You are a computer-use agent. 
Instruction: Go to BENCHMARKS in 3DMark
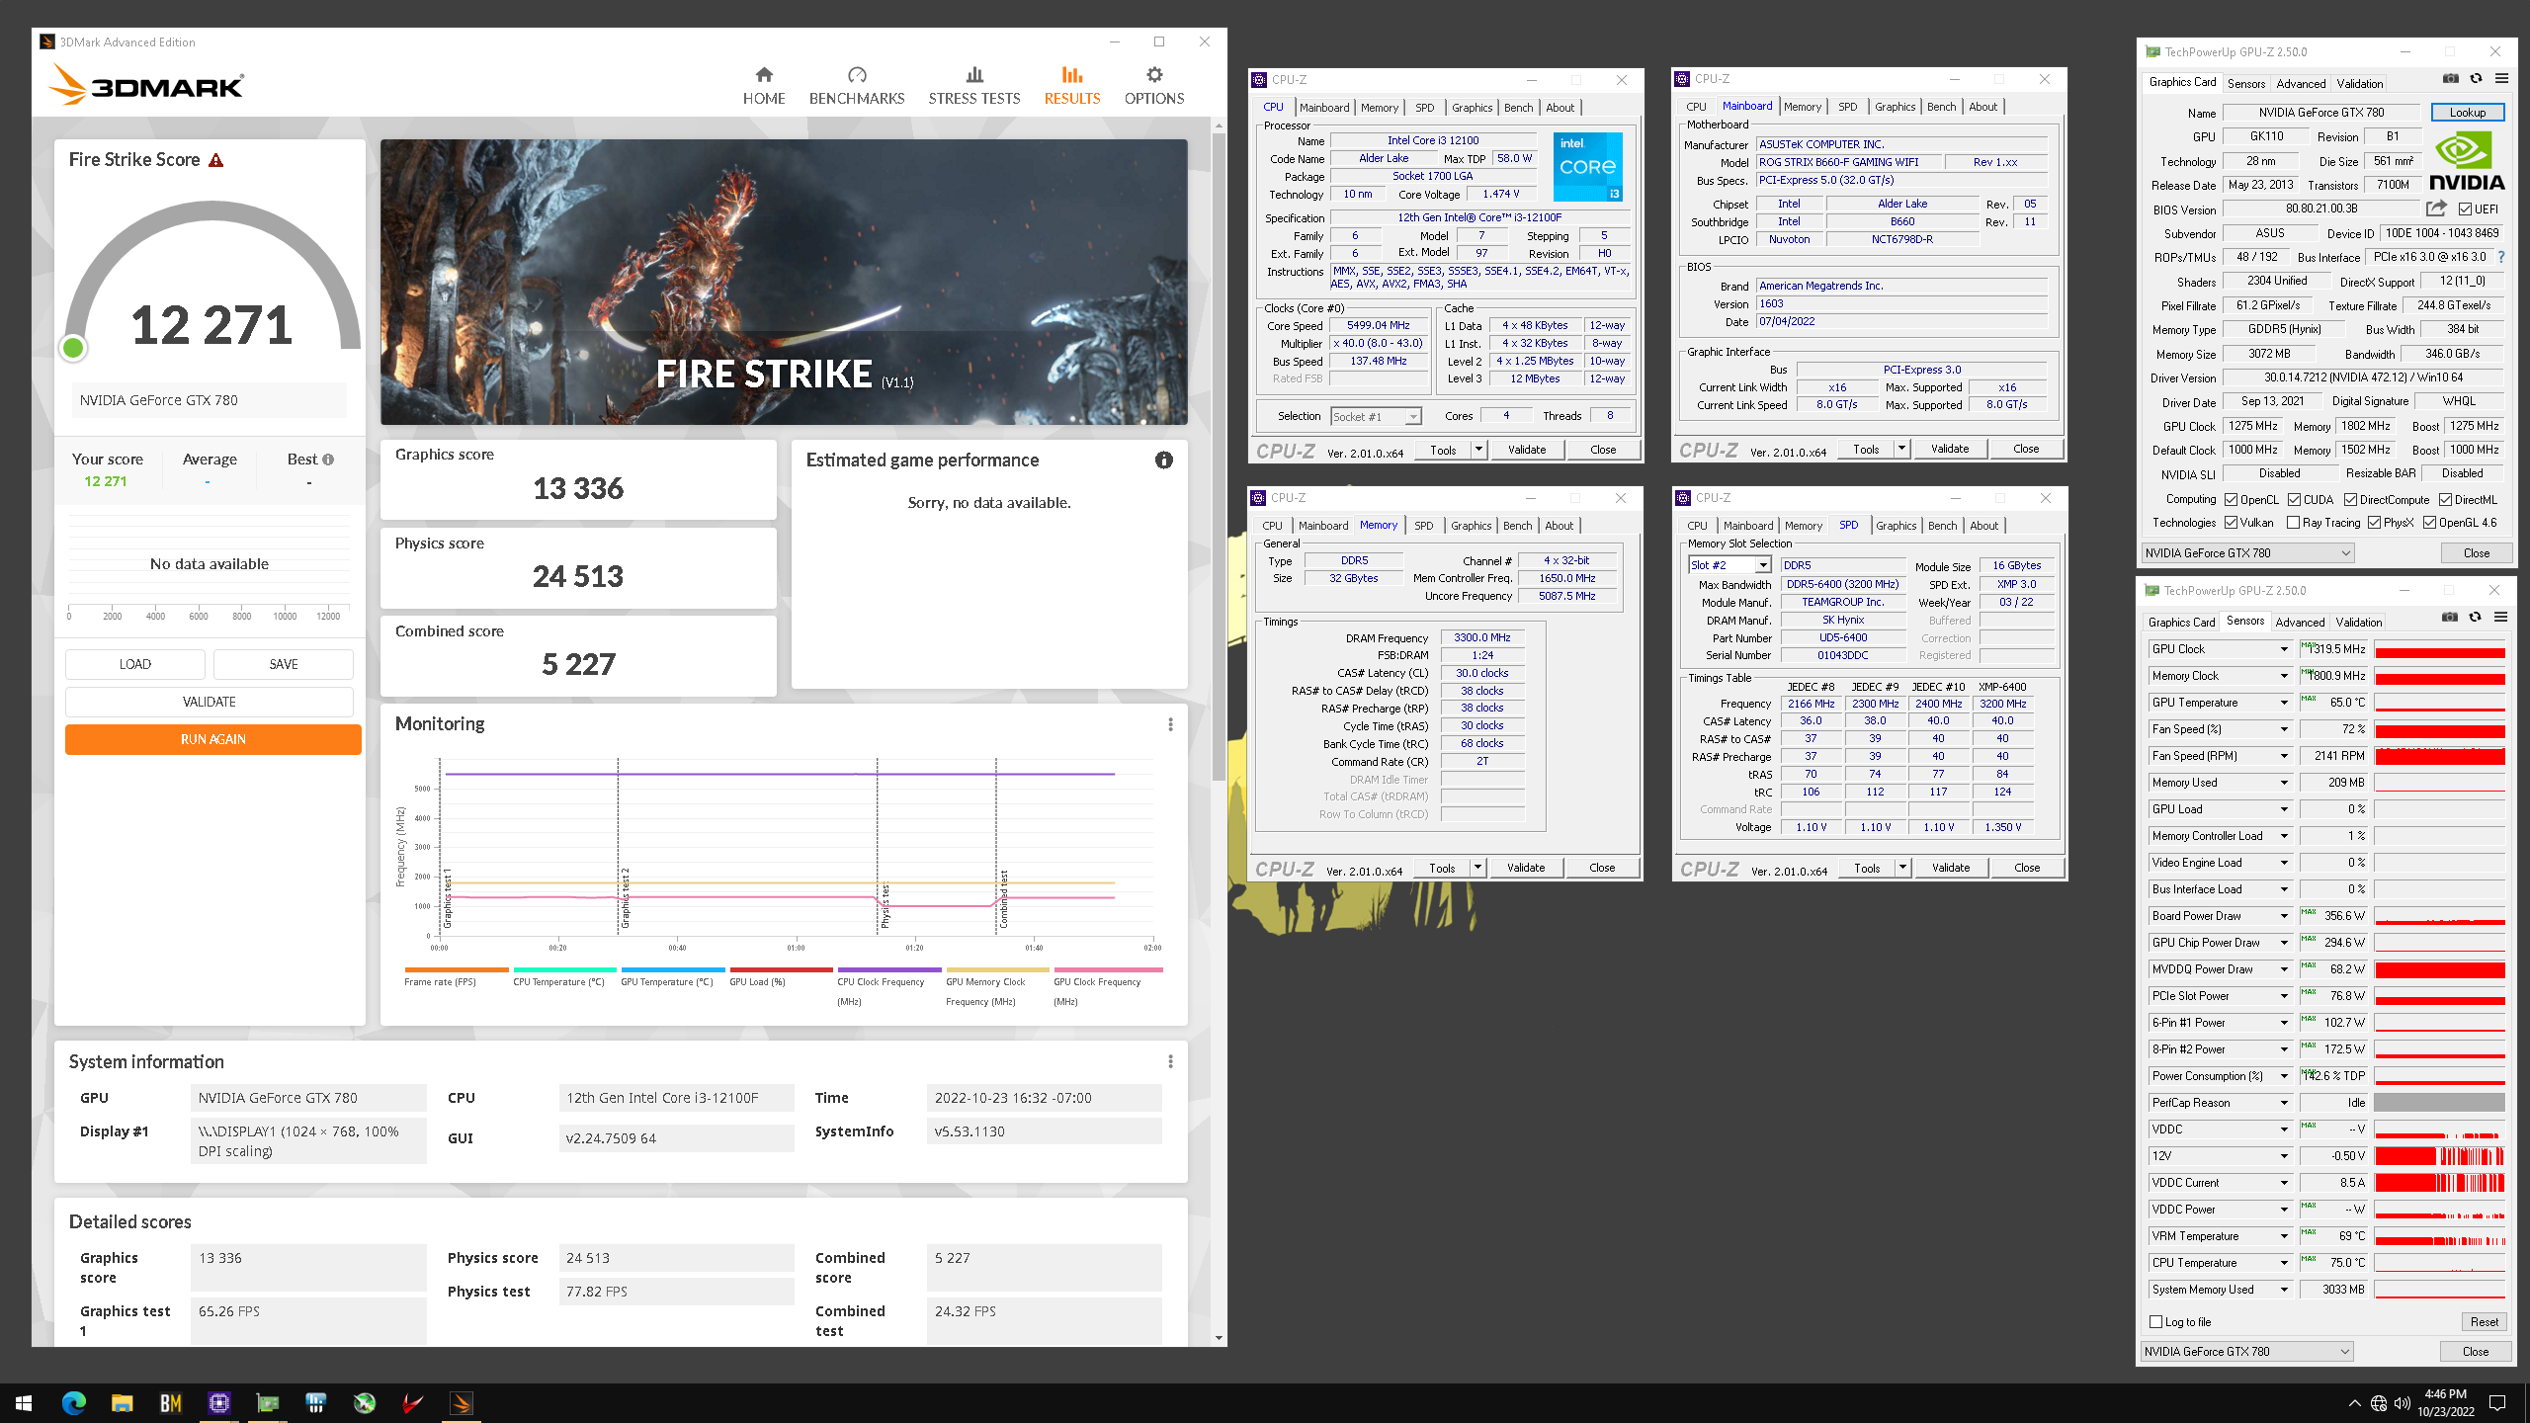tap(857, 86)
